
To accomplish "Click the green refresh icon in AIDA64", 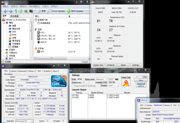I will pos(21,11).
